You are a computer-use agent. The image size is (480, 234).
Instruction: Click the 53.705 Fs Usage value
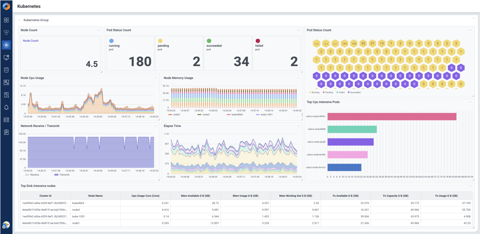[x=466, y=210]
